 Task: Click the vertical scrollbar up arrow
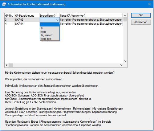coord(125,15)
